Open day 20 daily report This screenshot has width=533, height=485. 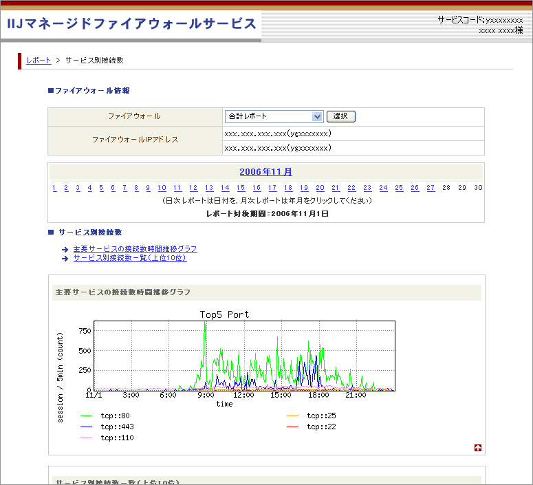tap(320, 188)
